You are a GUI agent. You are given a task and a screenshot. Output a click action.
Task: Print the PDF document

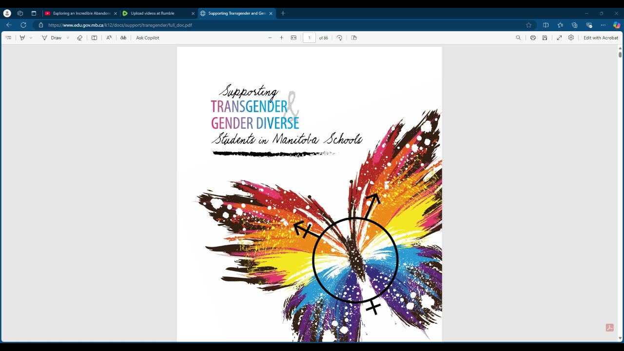533,38
